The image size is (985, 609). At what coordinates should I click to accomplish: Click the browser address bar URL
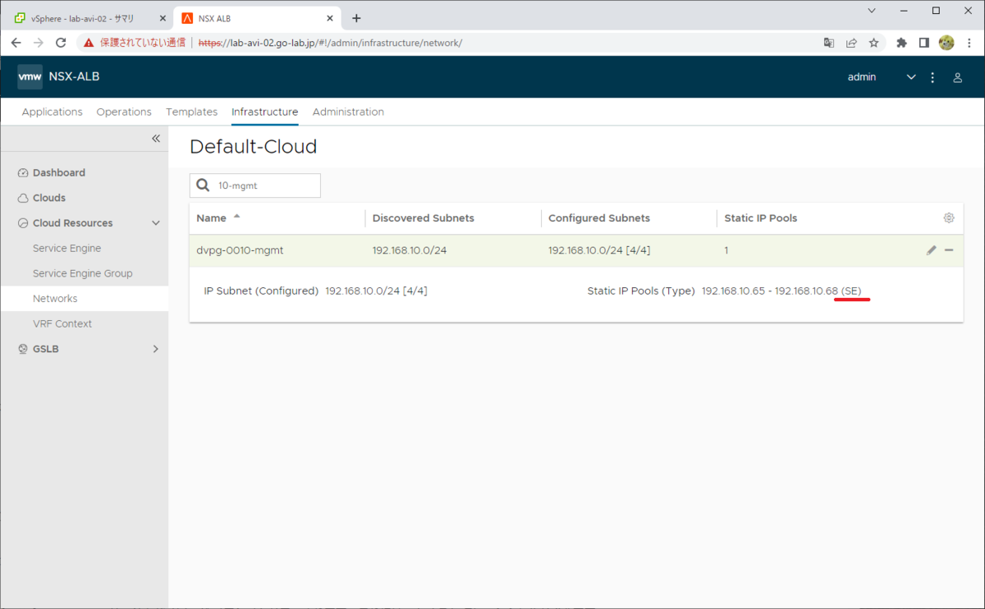coord(330,43)
